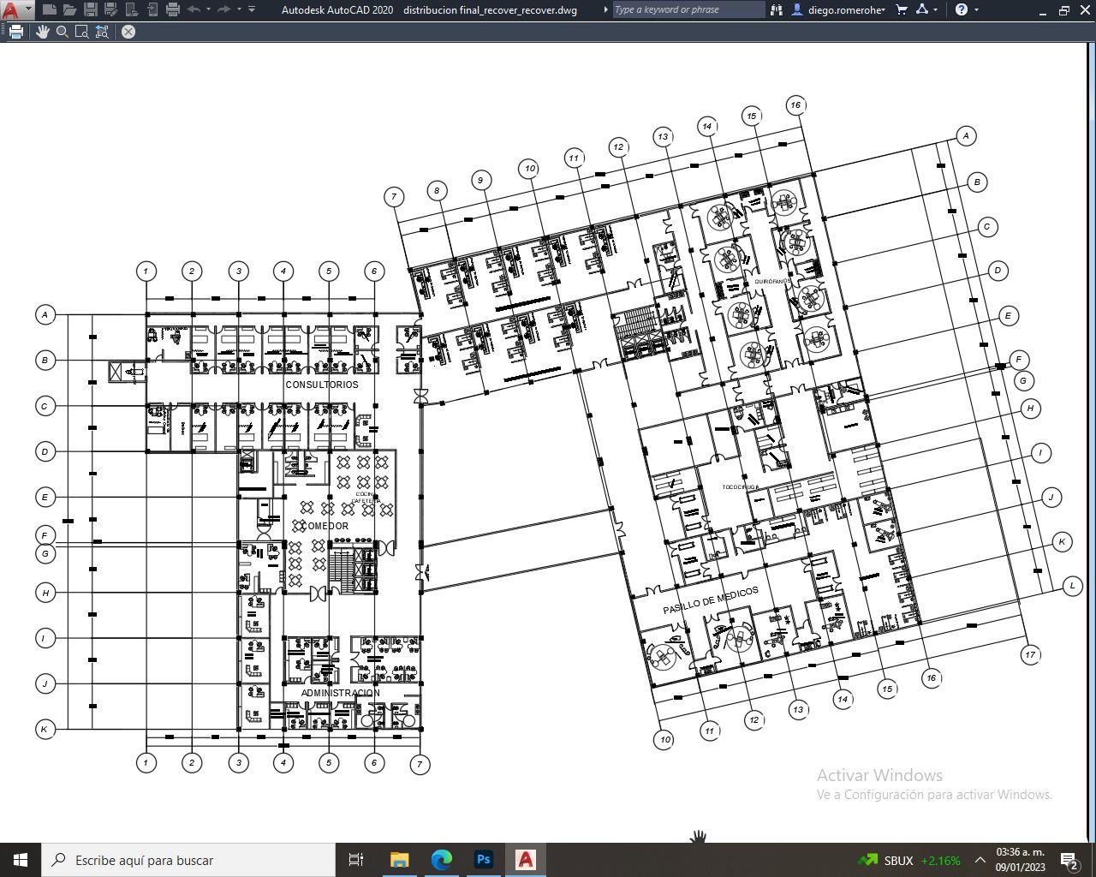Open Photoshop from the taskbar
This screenshot has width=1096, height=877.
pos(484,860)
